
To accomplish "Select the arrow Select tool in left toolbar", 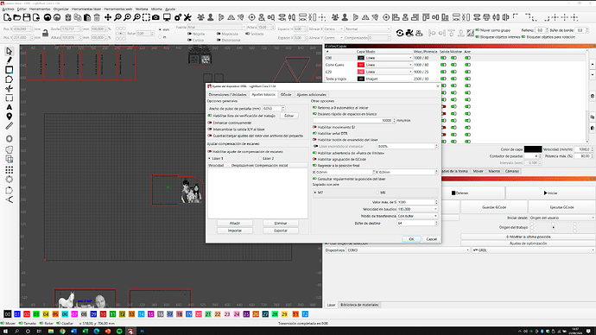I will click(10, 51).
